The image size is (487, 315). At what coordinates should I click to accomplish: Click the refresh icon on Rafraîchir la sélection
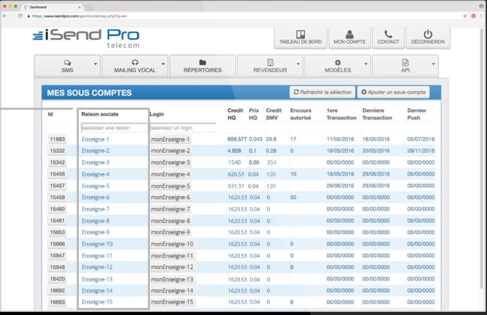(297, 92)
